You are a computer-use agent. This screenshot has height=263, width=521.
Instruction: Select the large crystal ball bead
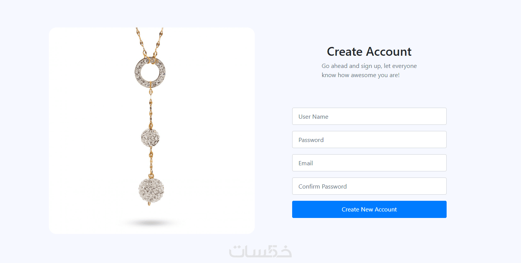tap(151, 190)
